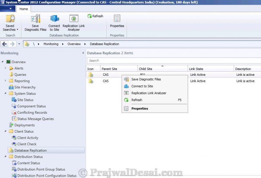The height and width of the screenshot is (178, 261).
Task: Collapse the Monitoring navigation pane
Action: 83,53
